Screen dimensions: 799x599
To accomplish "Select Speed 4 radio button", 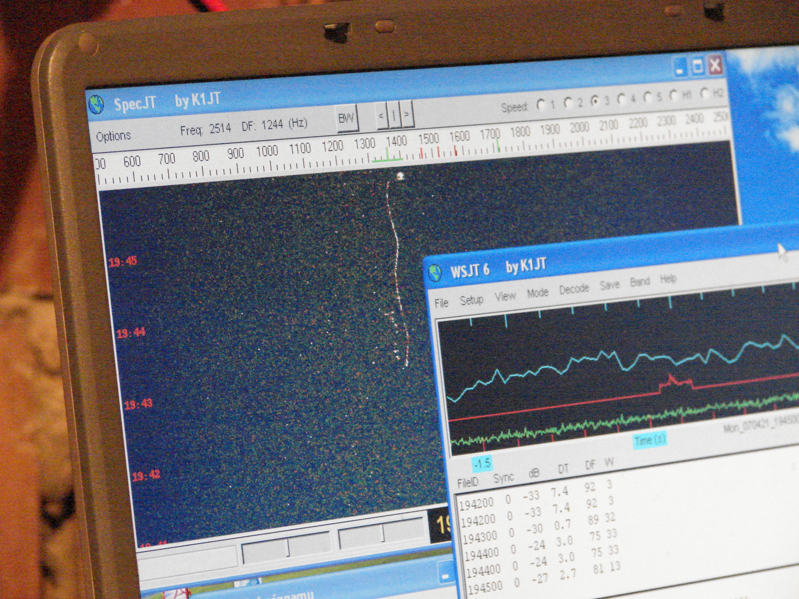I will click(621, 99).
